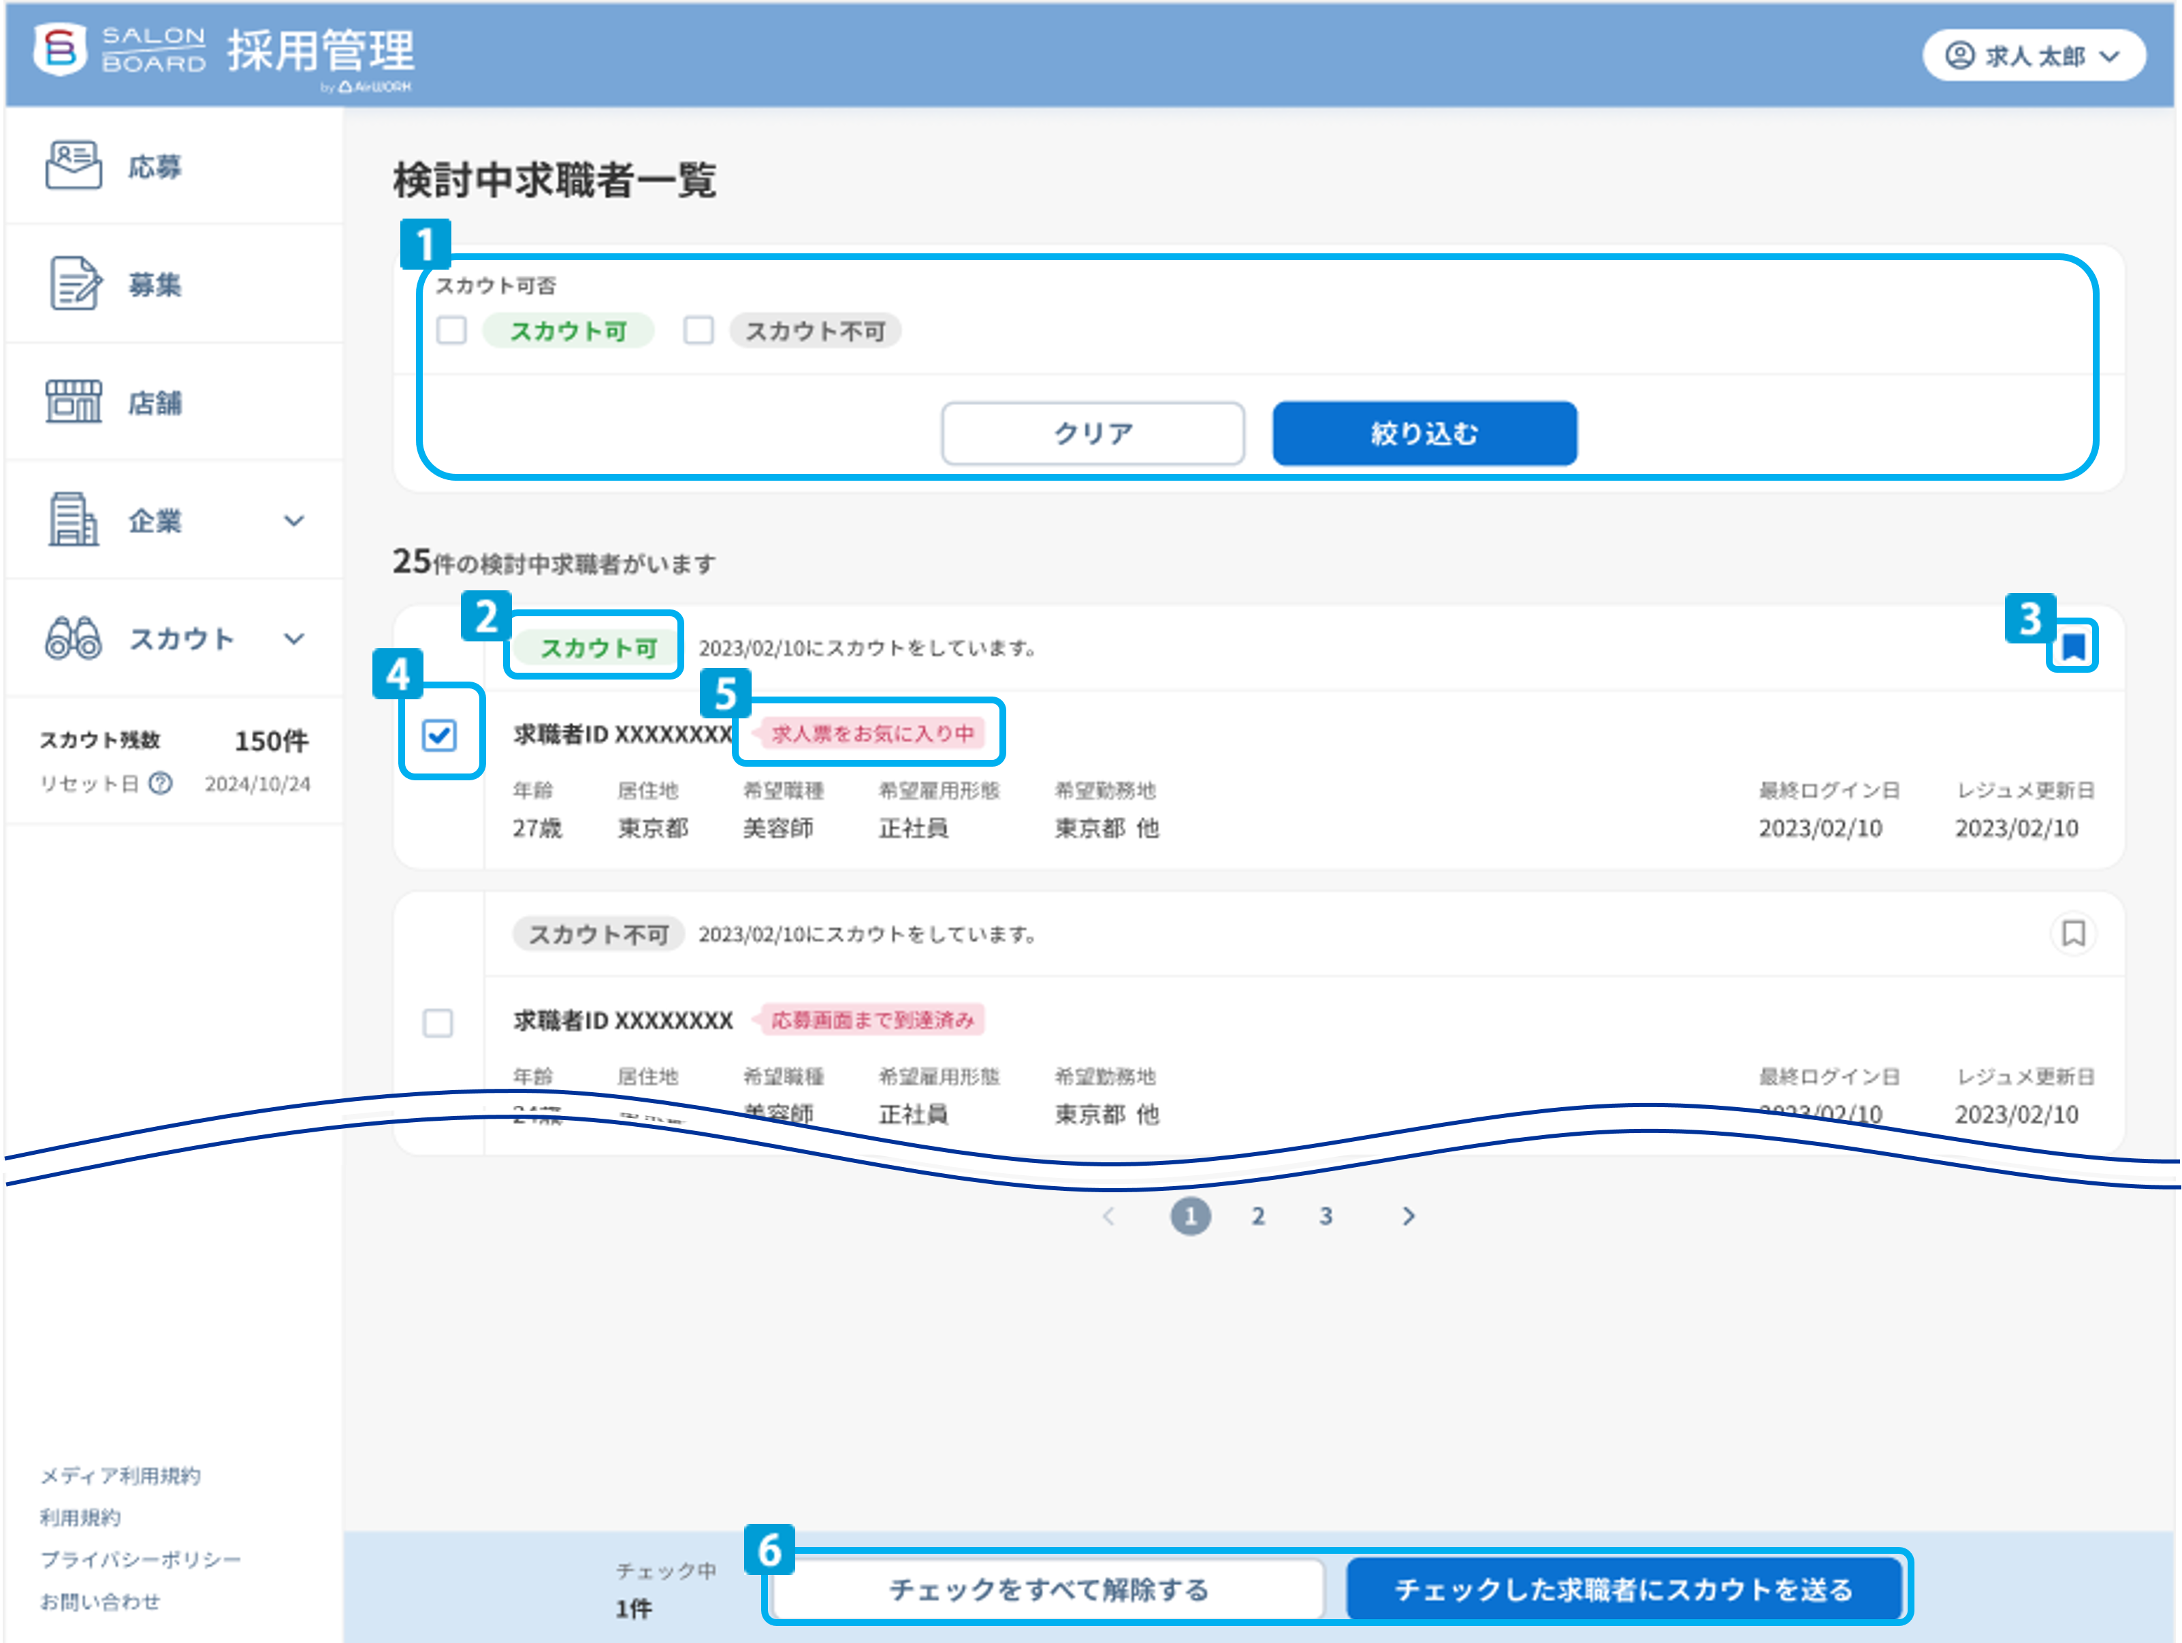2182x1643 pixels.
Task: Click the 25件の検討中求職者がいます text
Action: pyautogui.click(x=554, y=562)
